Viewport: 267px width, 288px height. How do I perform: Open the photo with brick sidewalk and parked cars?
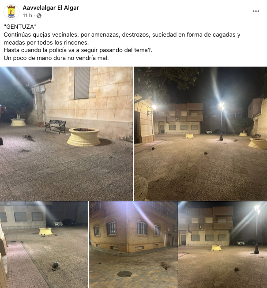coord(44,245)
